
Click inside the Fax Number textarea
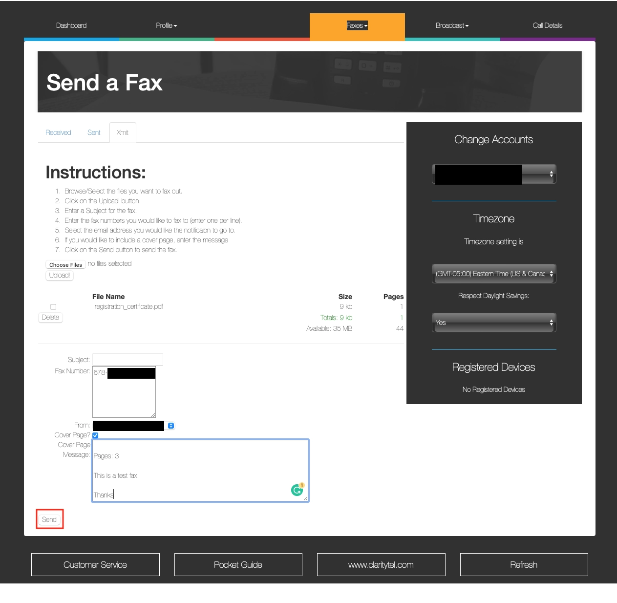(124, 392)
